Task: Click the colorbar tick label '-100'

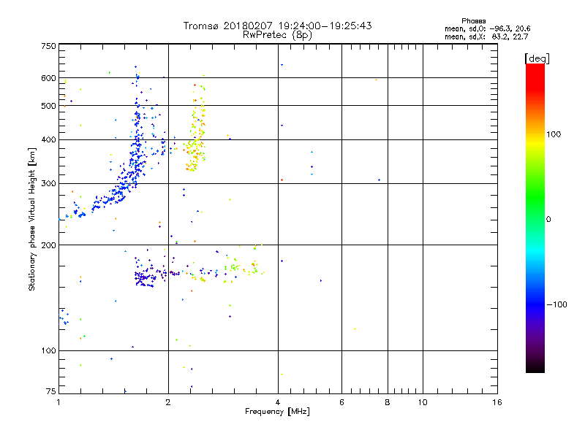Action: point(556,304)
